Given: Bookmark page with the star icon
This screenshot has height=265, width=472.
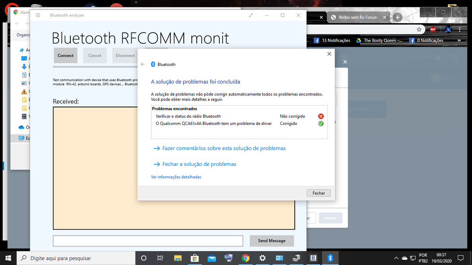Looking at the screenshot, I should (x=419, y=29).
